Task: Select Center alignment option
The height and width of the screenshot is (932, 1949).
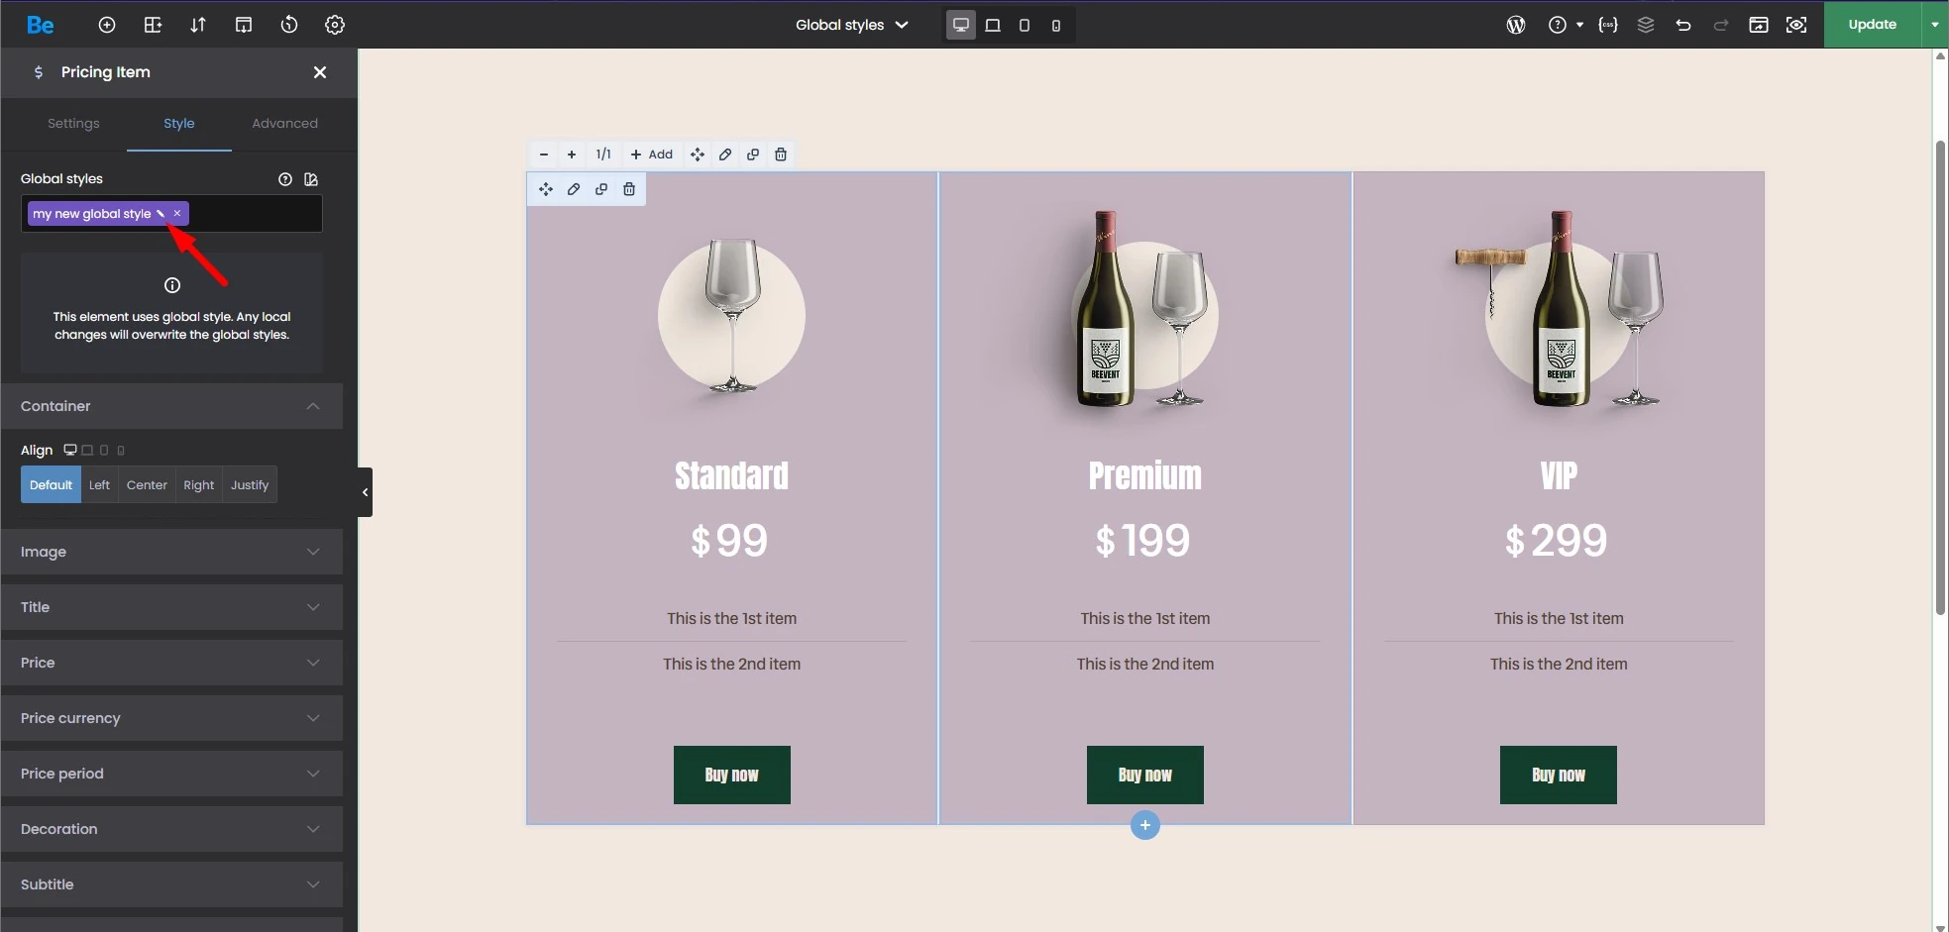Action: tap(147, 485)
